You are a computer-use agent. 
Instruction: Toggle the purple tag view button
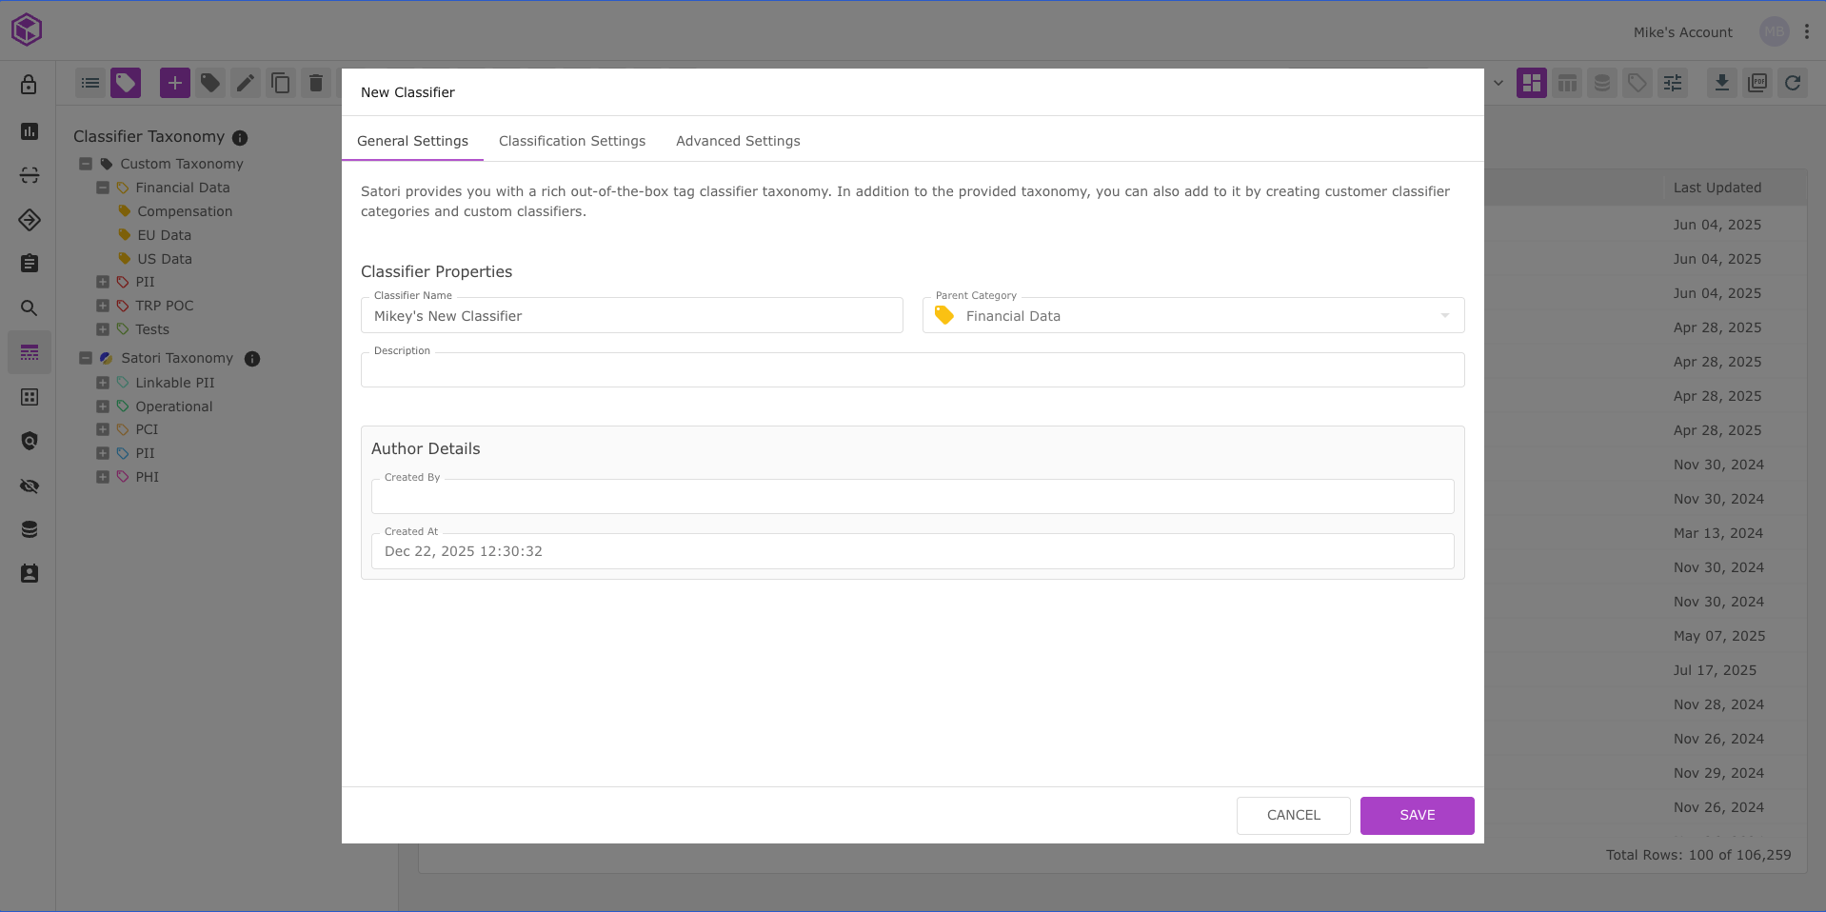click(x=126, y=84)
